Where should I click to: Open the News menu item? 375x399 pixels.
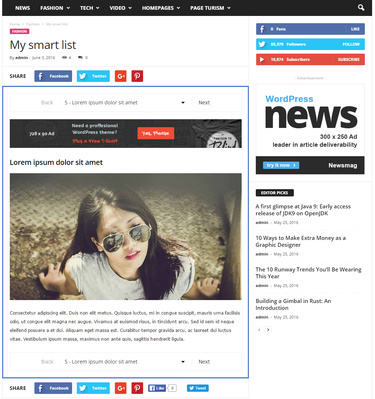[22, 8]
